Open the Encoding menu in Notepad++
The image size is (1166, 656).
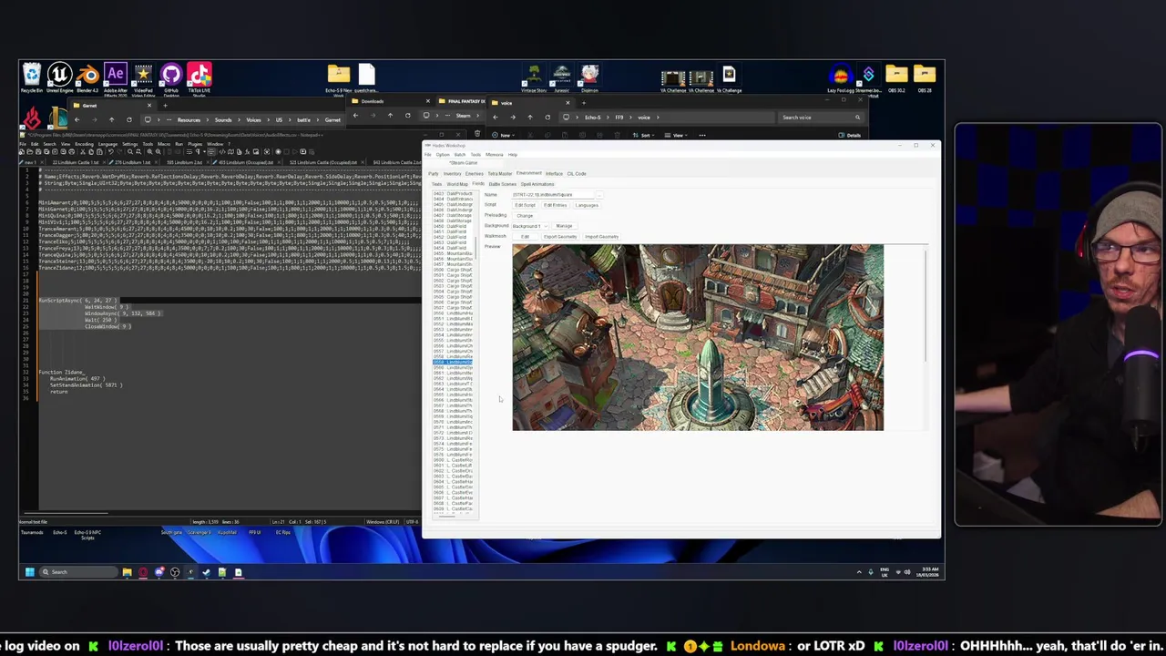coord(84,144)
